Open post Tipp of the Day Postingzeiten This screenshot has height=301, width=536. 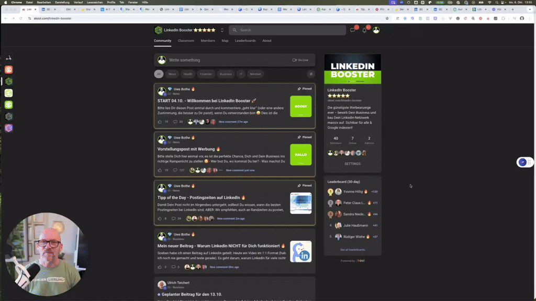(202, 198)
